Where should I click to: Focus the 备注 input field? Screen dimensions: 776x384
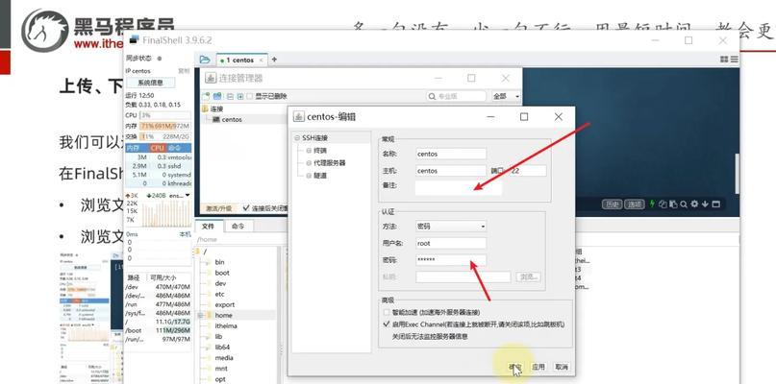[459, 188]
